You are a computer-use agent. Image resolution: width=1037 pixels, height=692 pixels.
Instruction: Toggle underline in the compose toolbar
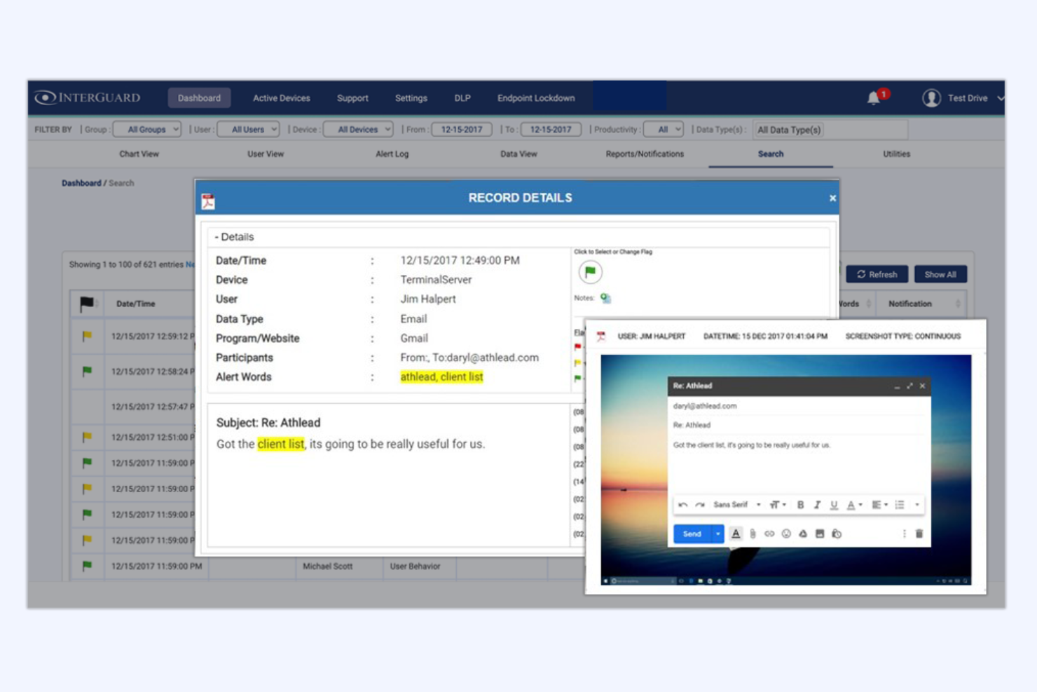834,505
